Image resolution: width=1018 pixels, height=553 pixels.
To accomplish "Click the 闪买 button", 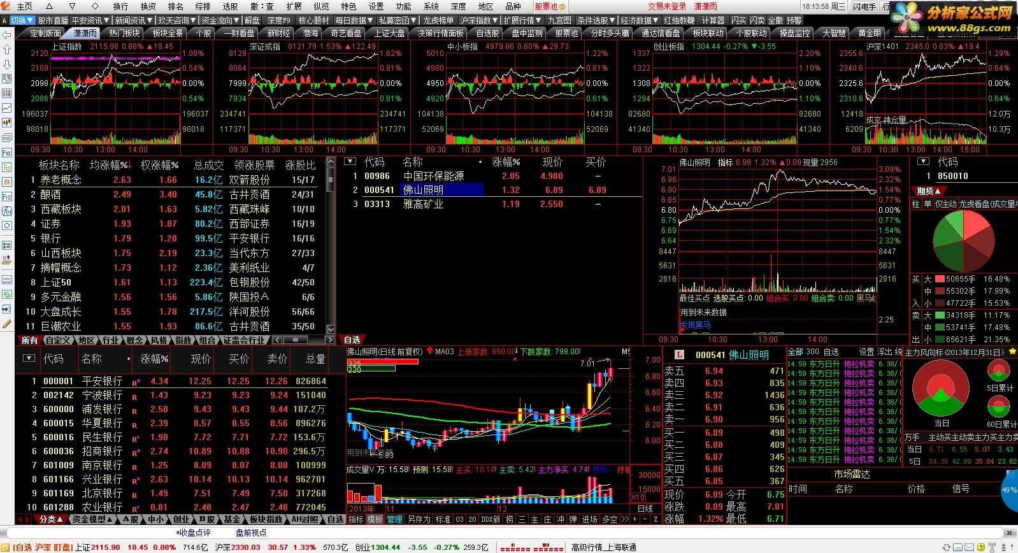I will (738, 20).
